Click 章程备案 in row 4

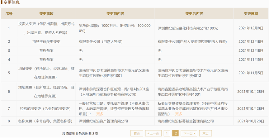click(46, 60)
